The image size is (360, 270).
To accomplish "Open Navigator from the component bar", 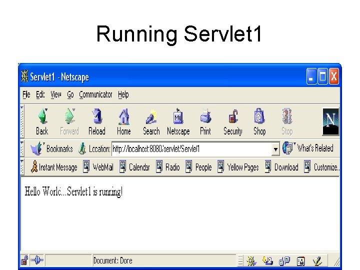I will point(251,261).
